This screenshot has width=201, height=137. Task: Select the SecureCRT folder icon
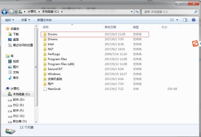(x=45, y=69)
